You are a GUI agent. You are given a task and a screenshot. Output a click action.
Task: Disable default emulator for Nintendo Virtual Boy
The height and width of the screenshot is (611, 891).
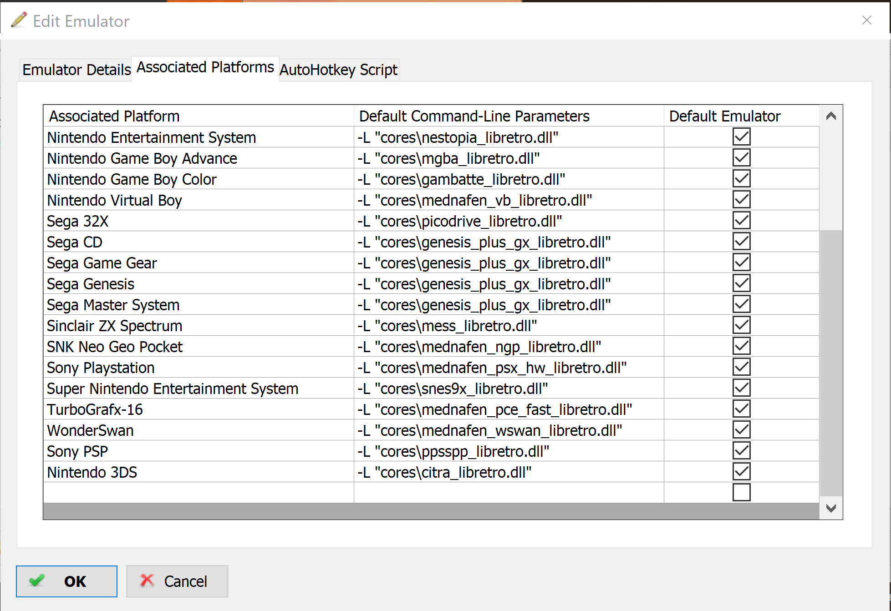tap(741, 199)
